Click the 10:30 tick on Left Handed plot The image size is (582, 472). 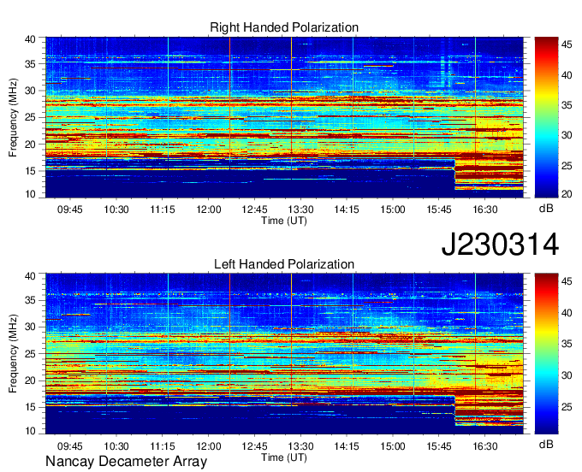pyautogui.click(x=116, y=446)
